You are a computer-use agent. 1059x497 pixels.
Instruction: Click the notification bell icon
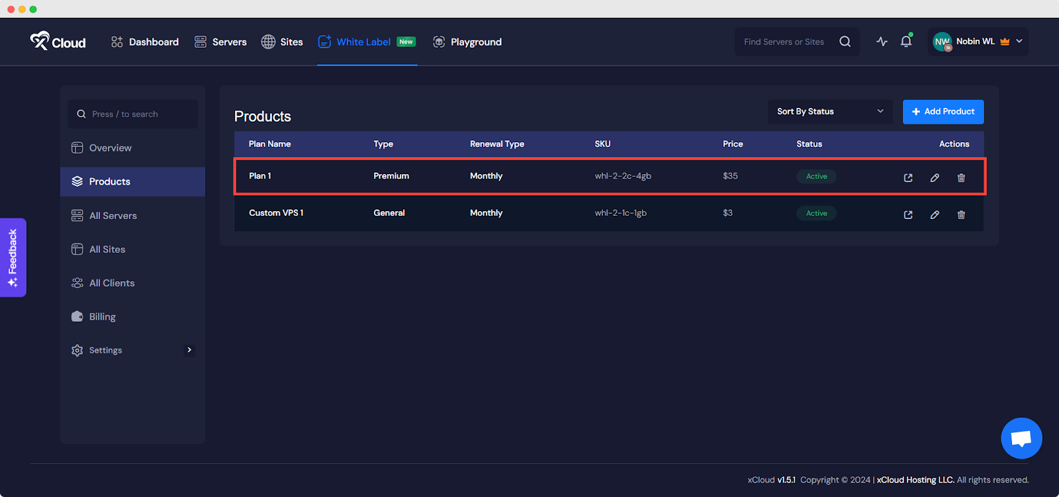coord(906,42)
